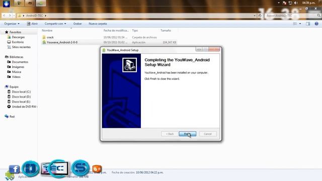
Task: Click the crack folder icon
Action: [44, 37]
